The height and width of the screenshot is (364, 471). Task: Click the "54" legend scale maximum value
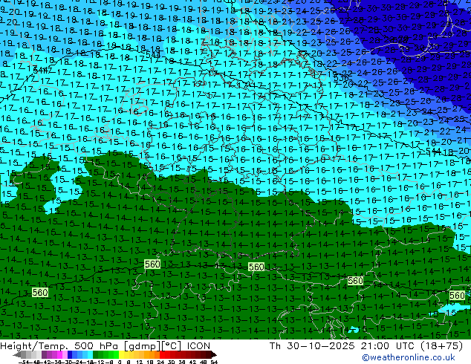214,362
